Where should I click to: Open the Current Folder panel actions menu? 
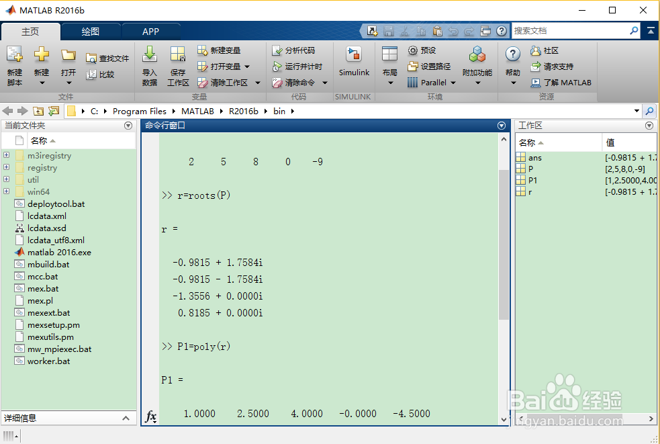coord(128,126)
